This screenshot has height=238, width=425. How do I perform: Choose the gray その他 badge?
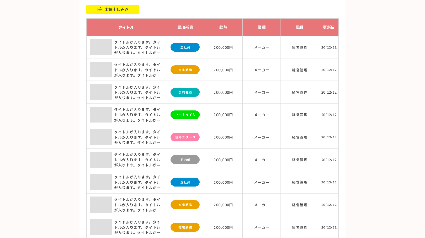click(185, 160)
